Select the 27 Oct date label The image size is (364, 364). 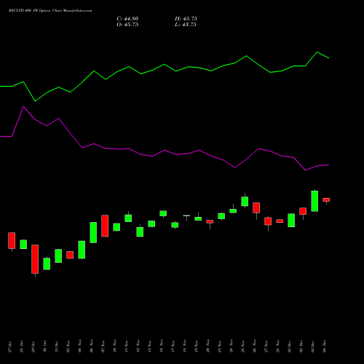(x=10, y=347)
